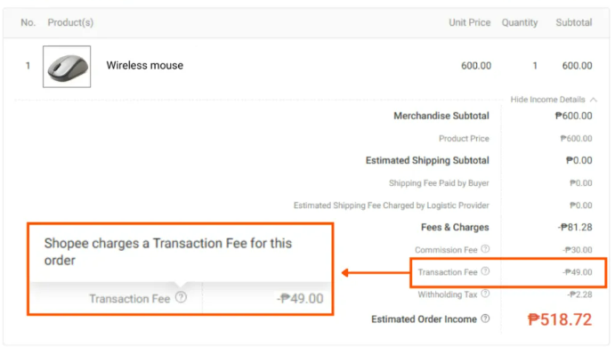Click the Transaction Fee help icon in the breakdown
This screenshot has height=355, width=615.
click(485, 271)
